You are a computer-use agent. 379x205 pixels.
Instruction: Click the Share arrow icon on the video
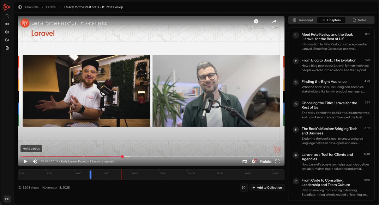click(274, 21)
